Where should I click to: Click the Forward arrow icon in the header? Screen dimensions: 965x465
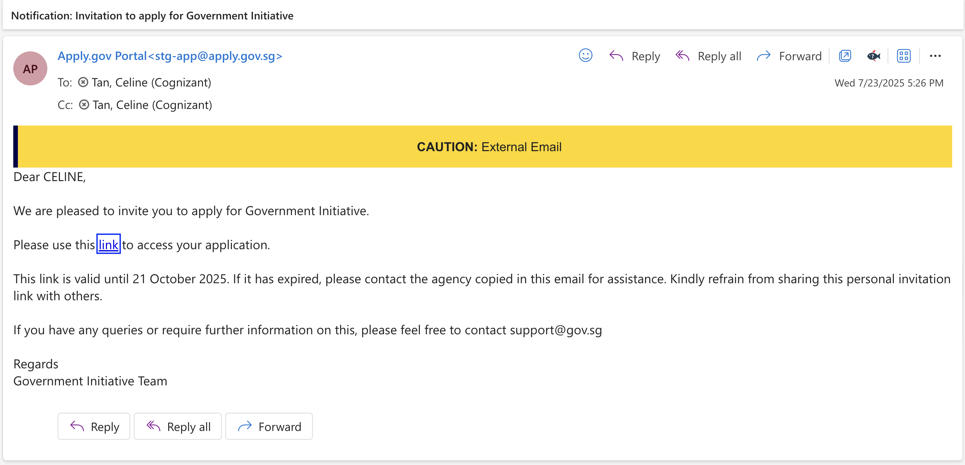[764, 56]
